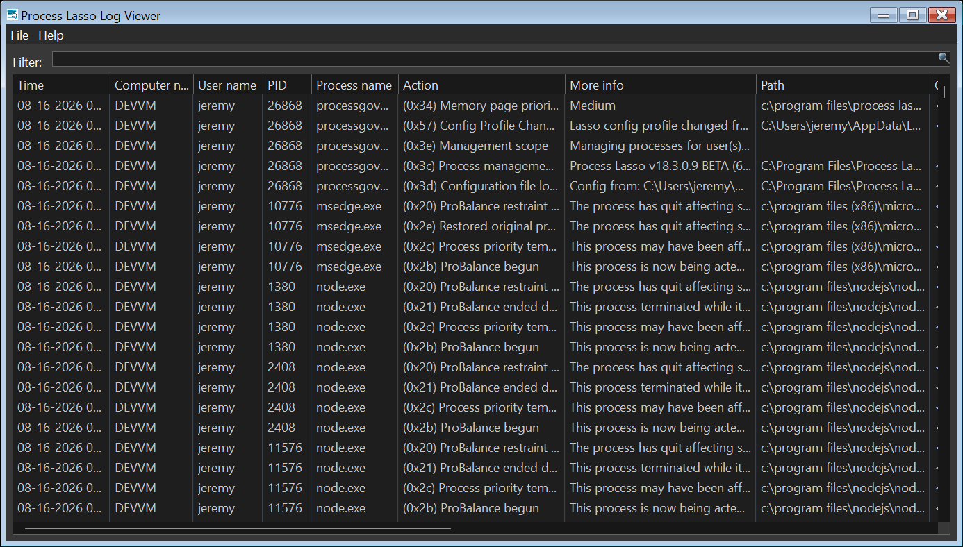
Task: Select "Lasso config profile changed fr..." info cell
Action: (x=660, y=126)
